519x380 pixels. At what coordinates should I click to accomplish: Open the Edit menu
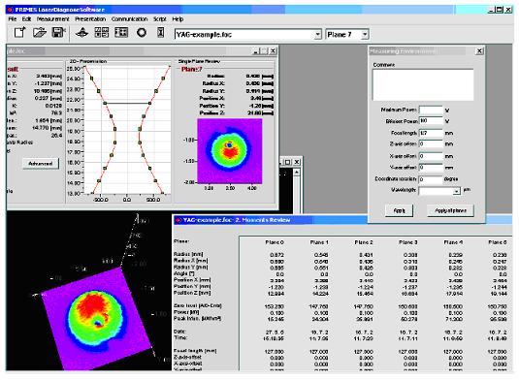(26, 19)
